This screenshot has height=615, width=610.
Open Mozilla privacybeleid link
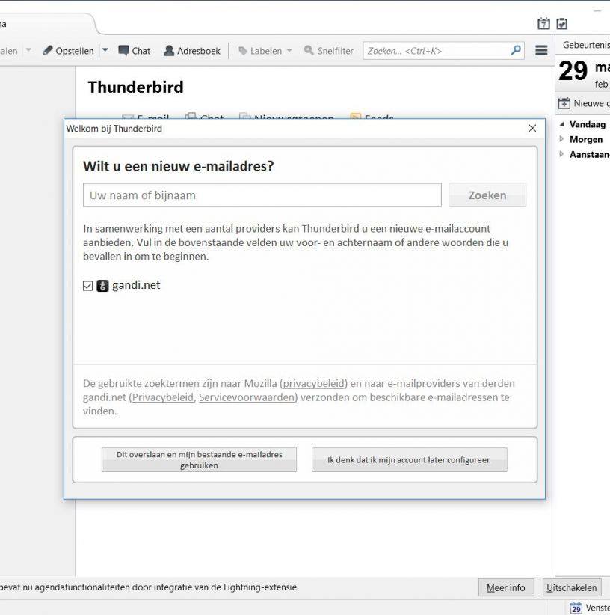click(x=313, y=383)
